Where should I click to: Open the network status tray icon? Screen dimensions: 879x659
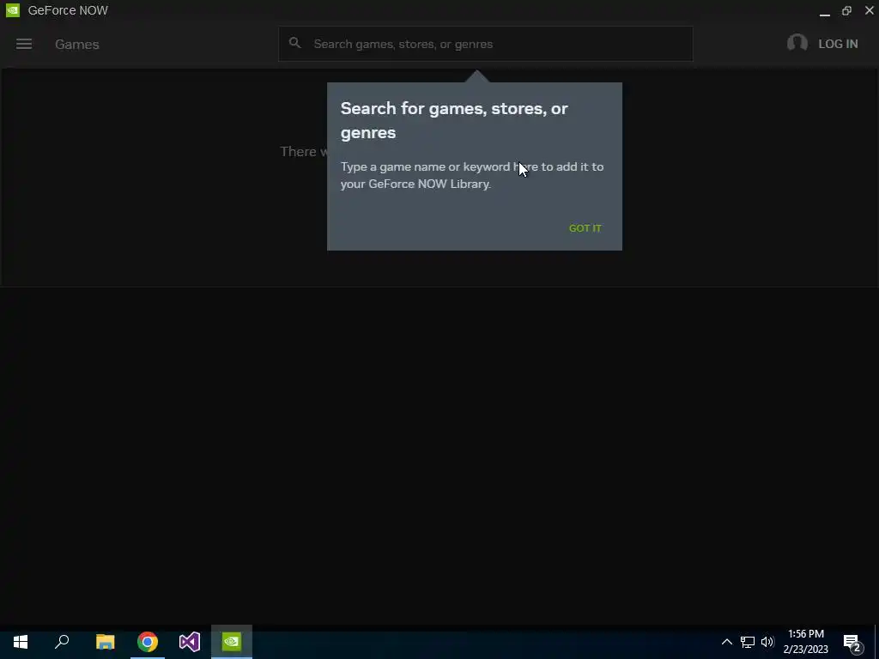(748, 642)
